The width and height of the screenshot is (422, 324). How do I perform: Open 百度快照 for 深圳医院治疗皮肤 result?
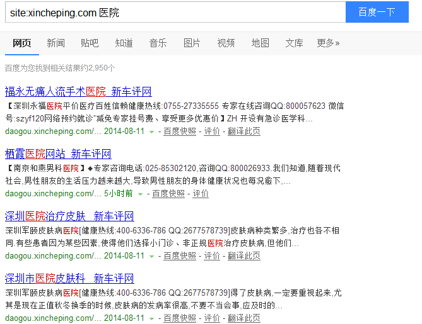pos(180,256)
